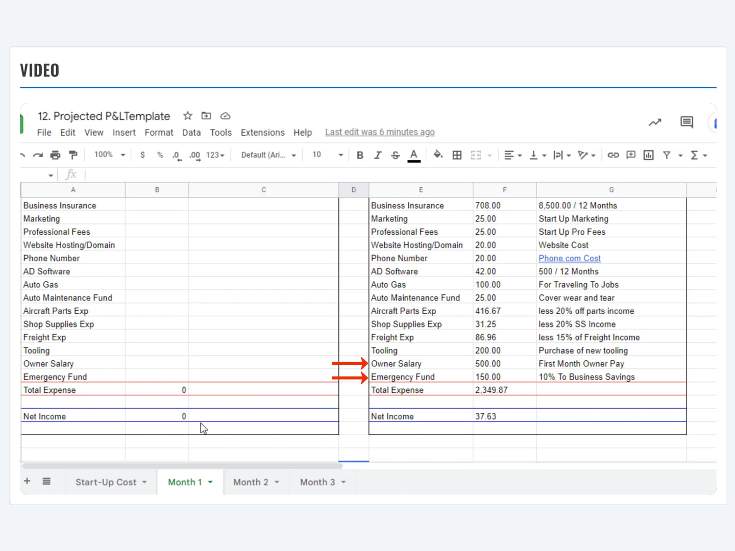
Task: Choose the cell fill color
Action: tap(438, 155)
